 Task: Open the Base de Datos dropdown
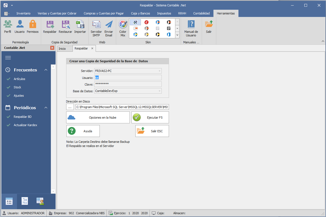pyautogui.click(x=160, y=91)
